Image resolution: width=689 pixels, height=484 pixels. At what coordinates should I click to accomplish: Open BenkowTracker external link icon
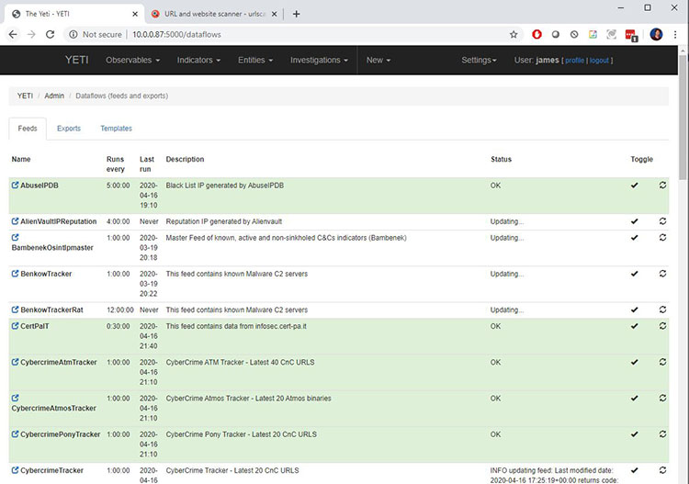point(15,274)
